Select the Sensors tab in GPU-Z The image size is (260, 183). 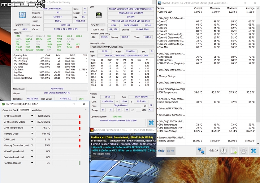[25, 110]
